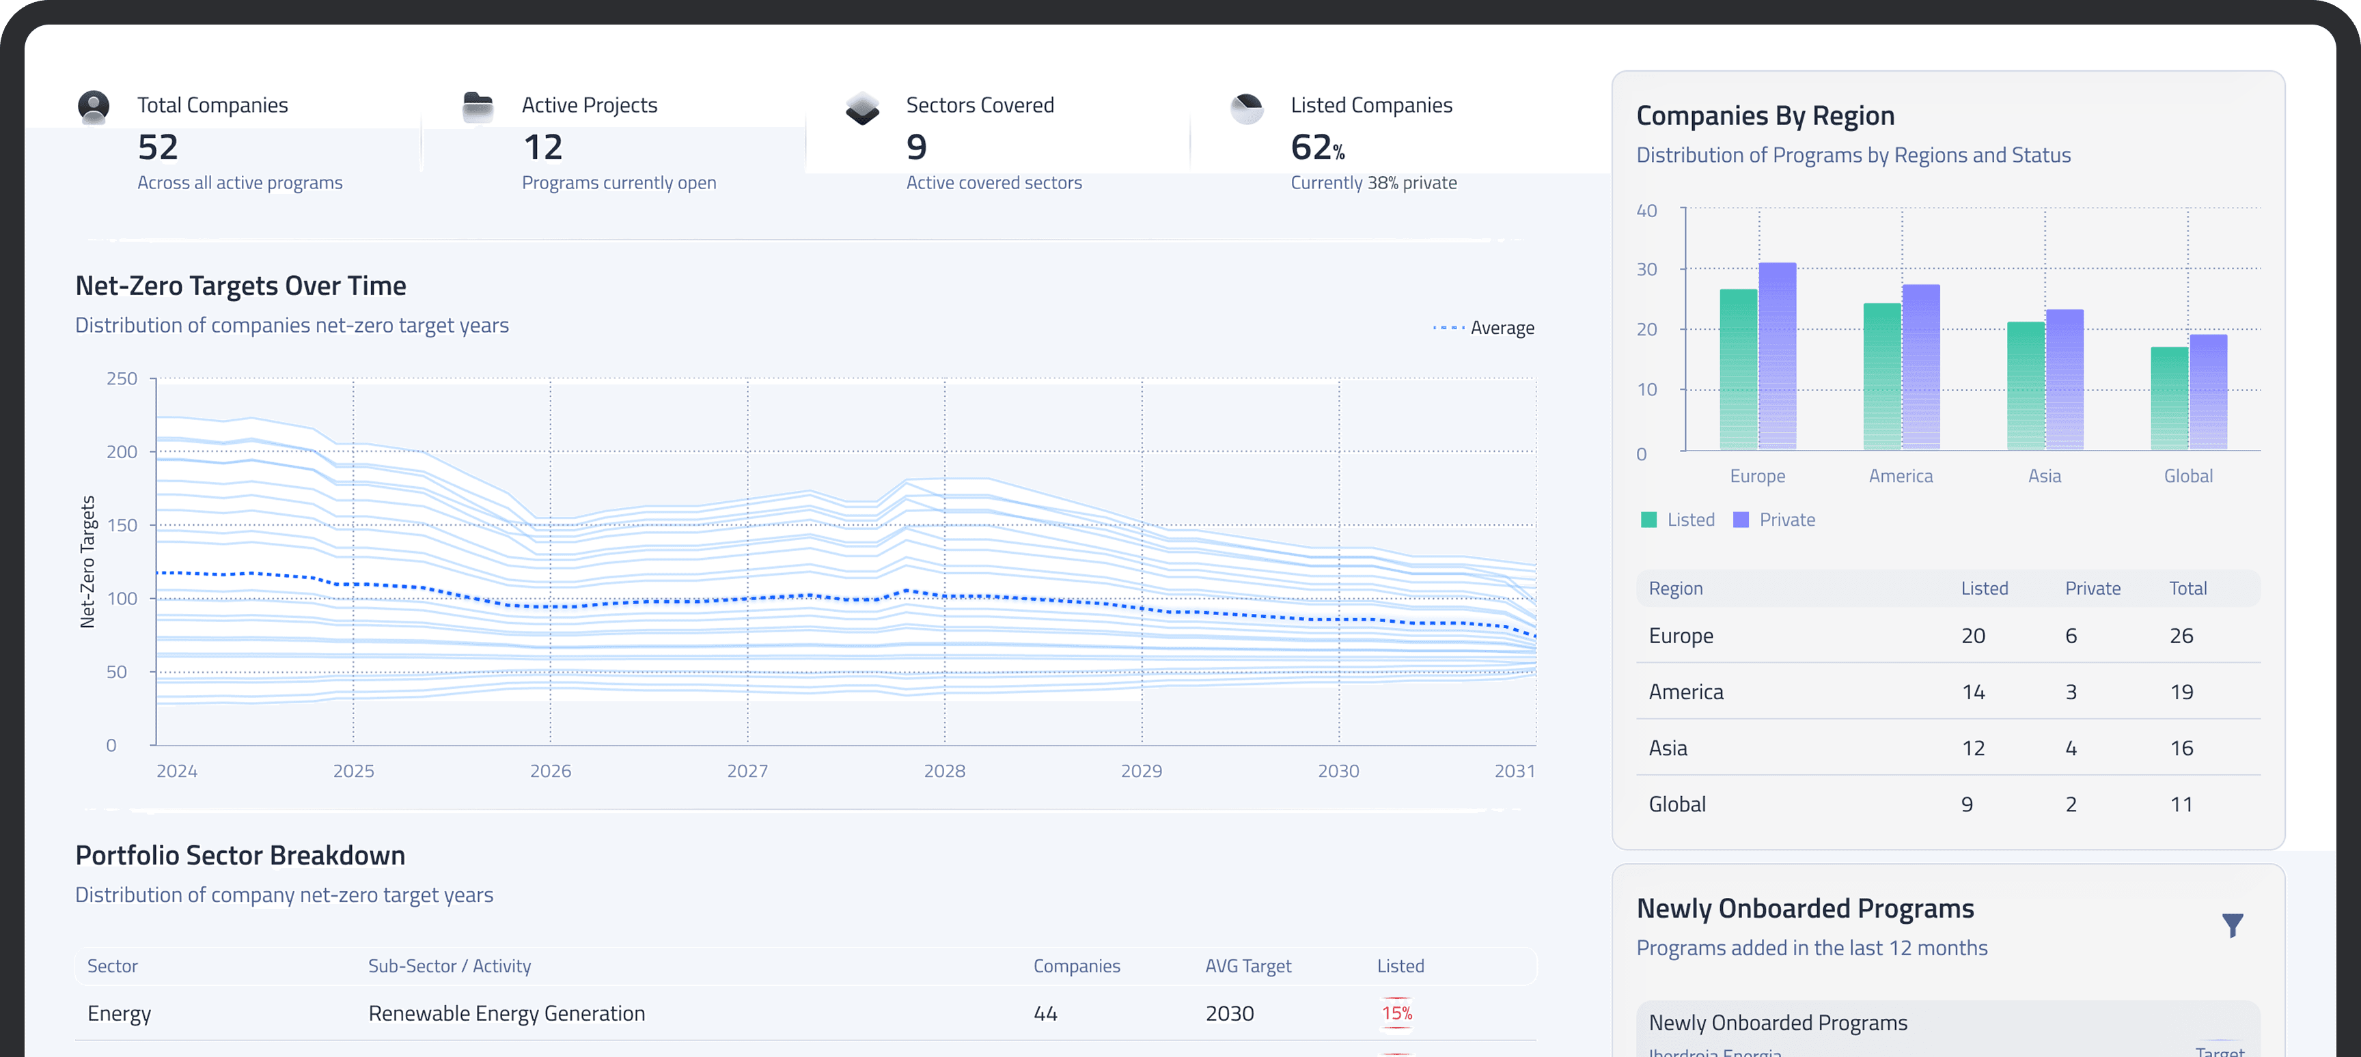Switch to the Active Projects stat tab
The width and height of the screenshot is (2361, 1057).
pos(614,142)
